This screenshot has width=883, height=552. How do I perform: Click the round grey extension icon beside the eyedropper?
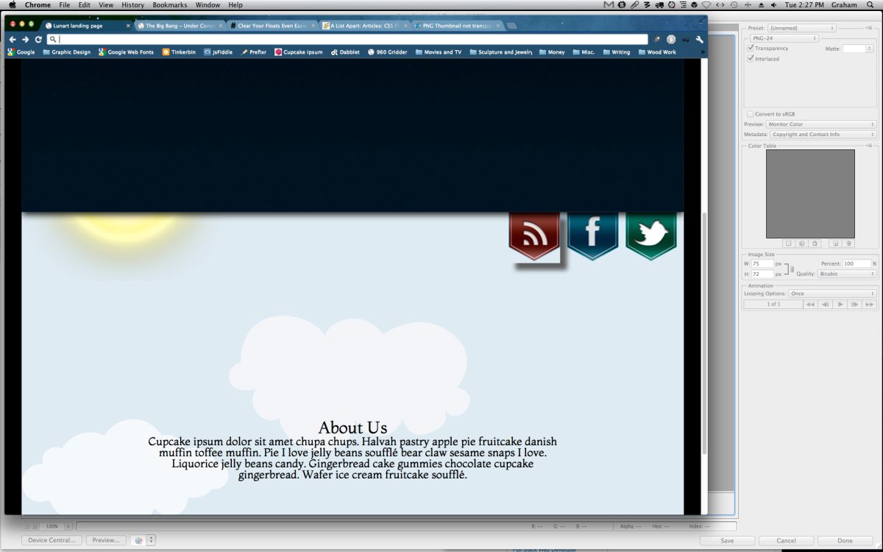pyautogui.click(x=671, y=39)
